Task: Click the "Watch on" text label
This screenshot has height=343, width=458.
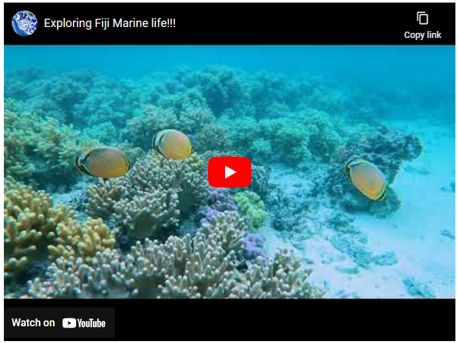Action: (34, 322)
